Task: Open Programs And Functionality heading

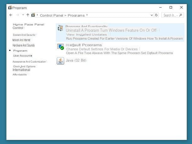Action: point(86,26)
